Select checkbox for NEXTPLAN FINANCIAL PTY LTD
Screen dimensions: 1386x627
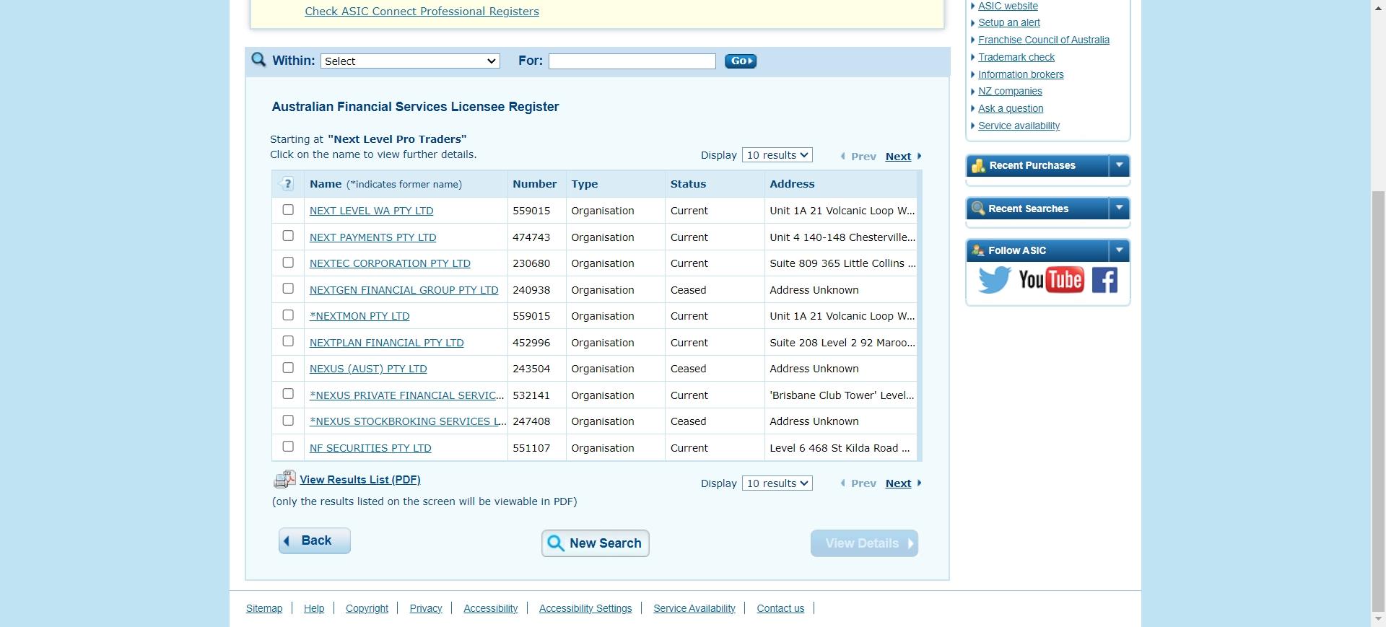(x=288, y=341)
